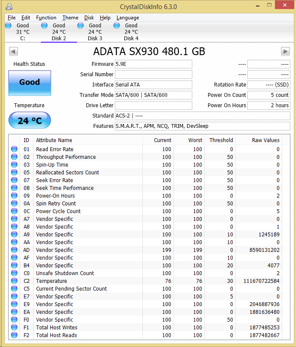This screenshot has height=347, width=296.
Task: Open the Language menu
Action: tap(128, 18)
